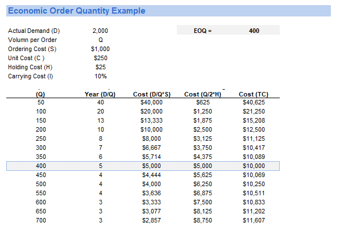
Task: Click the total cost cell $11,607
Action: pos(254,220)
